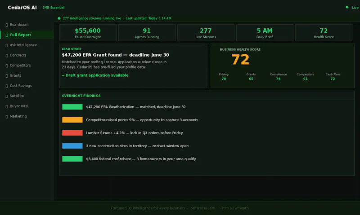Click the Compliance 74 sub-score
The height and width of the screenshot is (215, 360).
click(x=278, y=76)
